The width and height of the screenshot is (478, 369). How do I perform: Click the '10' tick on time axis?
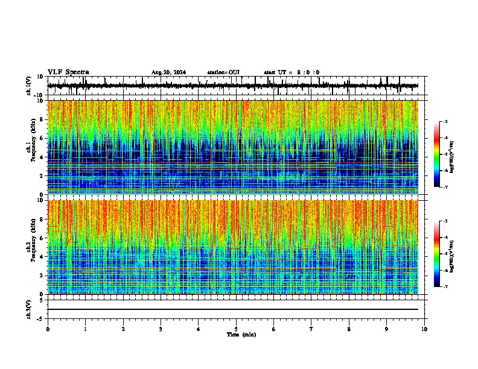click(x=424, y=329)
